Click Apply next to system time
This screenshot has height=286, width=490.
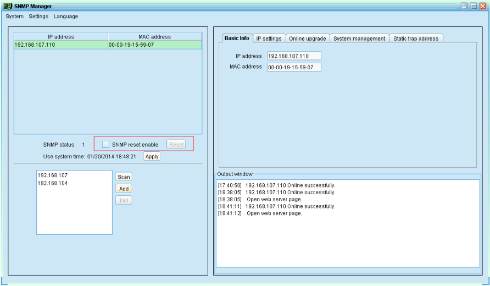coord(152,156)
